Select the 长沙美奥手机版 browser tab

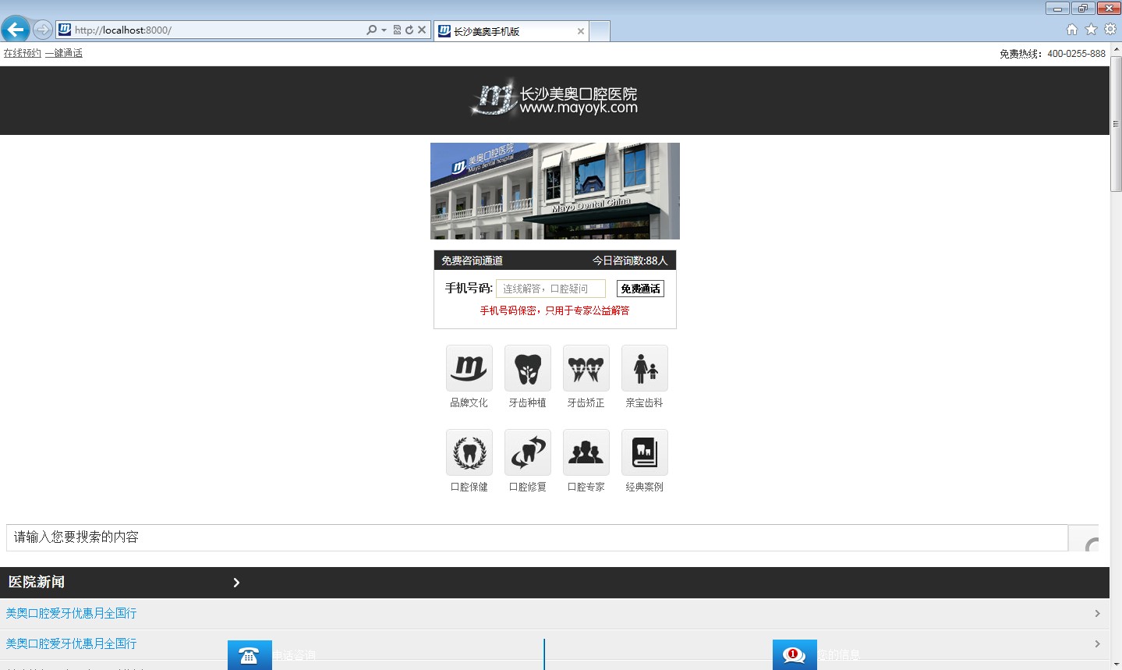click(x=510, y=31)
